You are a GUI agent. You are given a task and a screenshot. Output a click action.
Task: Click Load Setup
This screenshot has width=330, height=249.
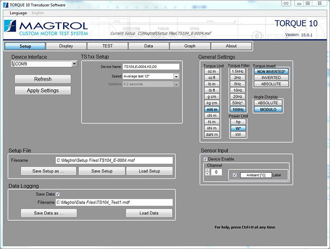click(x=149, y=171)
